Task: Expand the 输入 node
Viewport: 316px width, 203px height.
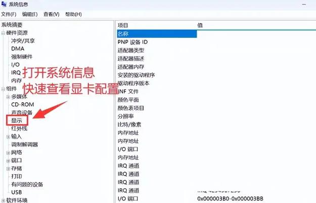Action: 8,137
